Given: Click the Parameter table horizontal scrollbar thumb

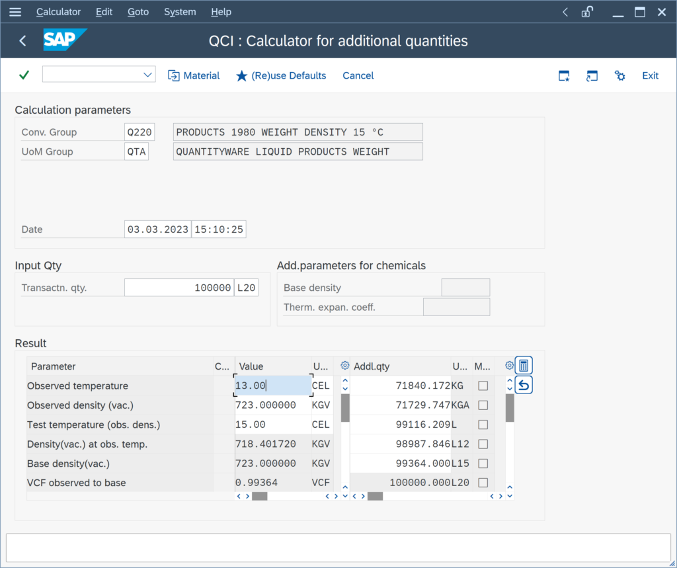Looking at the screenshot, I should pyautogui.click(x=259, y=496).
